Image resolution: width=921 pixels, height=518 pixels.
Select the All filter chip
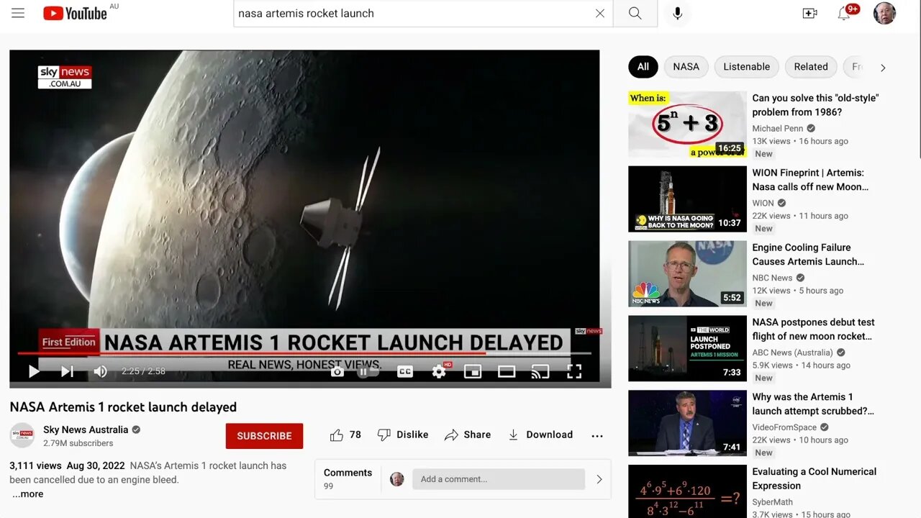point(643,67)
